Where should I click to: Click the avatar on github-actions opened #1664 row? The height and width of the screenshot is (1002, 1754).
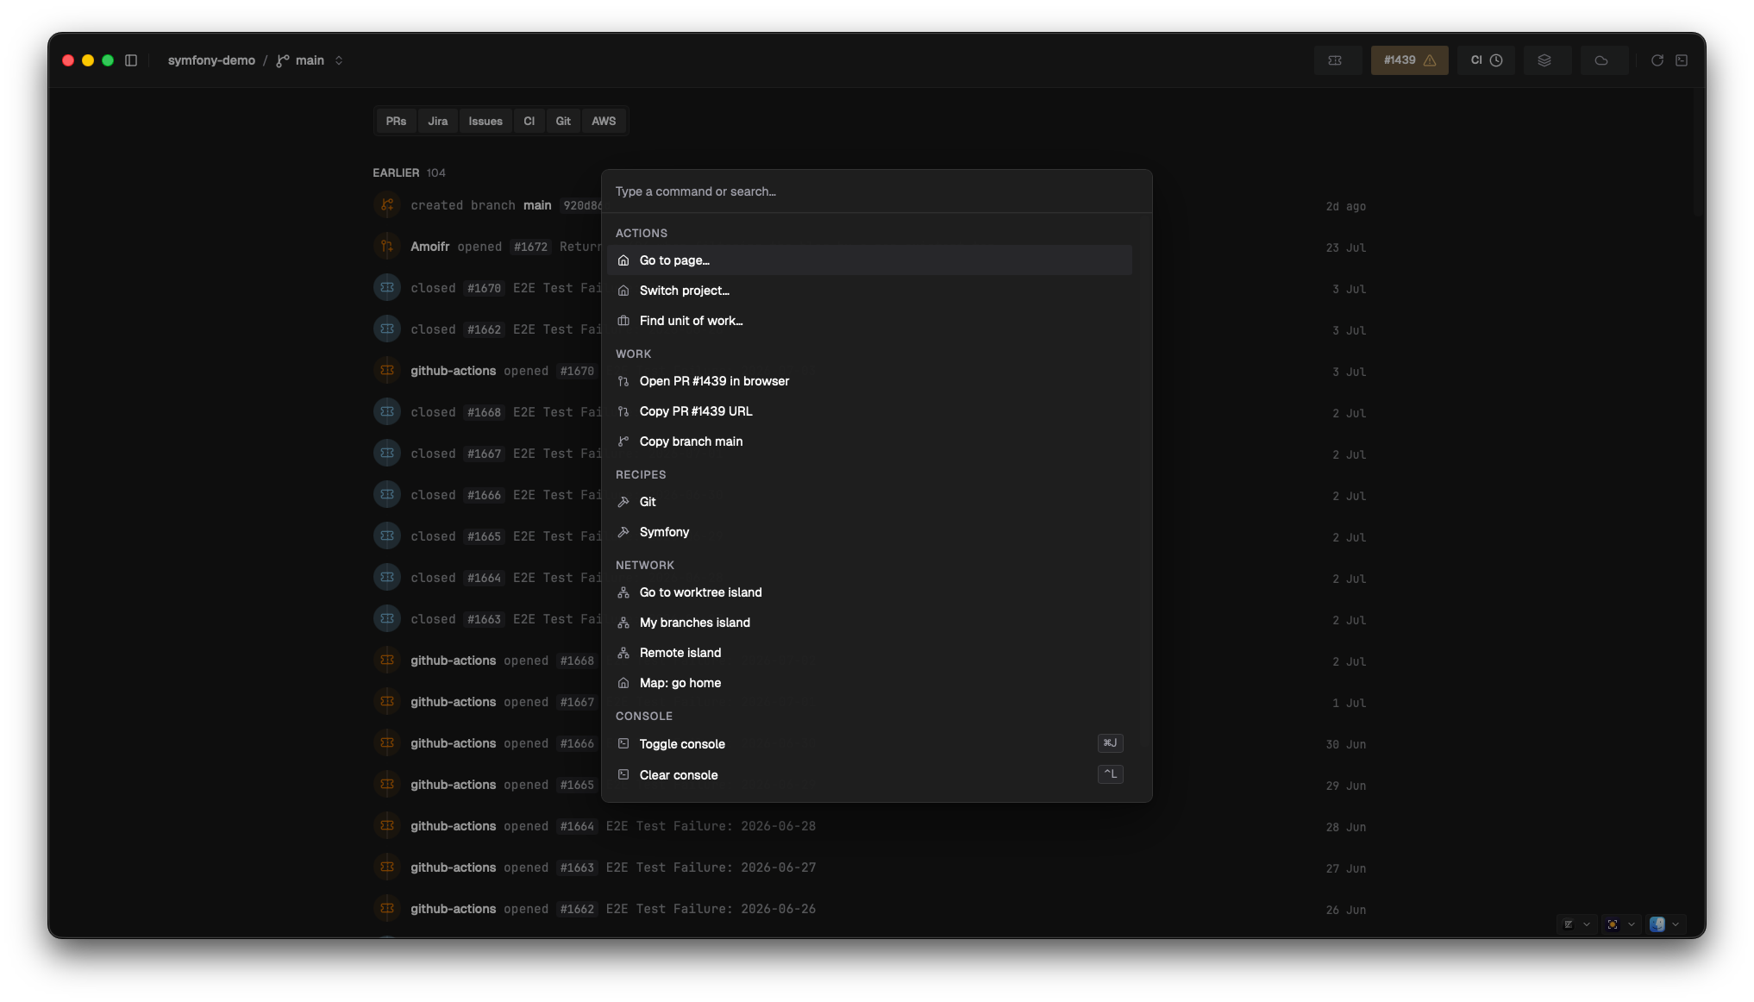pyautogui.click(x=387, y=826)
